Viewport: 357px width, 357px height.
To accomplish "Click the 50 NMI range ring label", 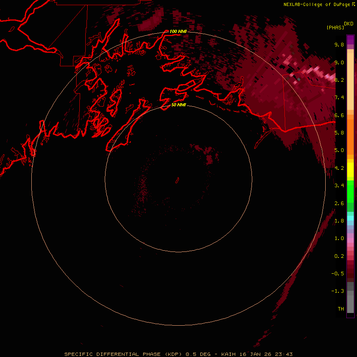I will pos(178,105).
